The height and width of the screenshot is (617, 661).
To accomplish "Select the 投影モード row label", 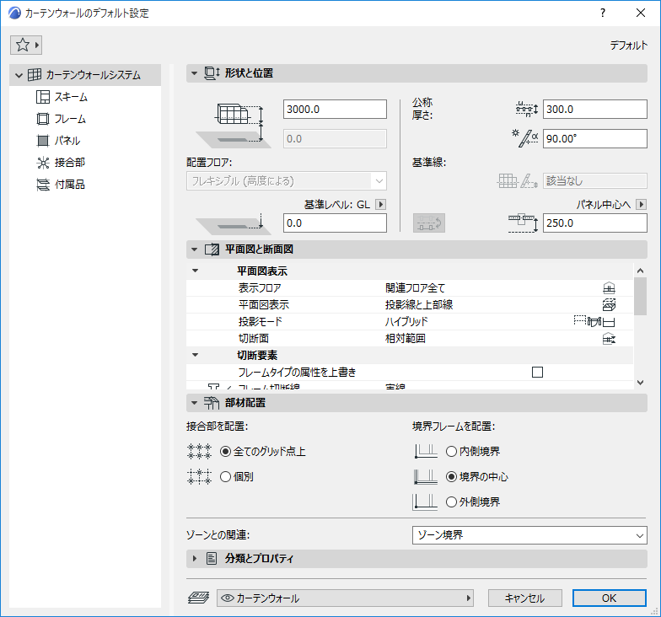I will (x=261, y=322).
